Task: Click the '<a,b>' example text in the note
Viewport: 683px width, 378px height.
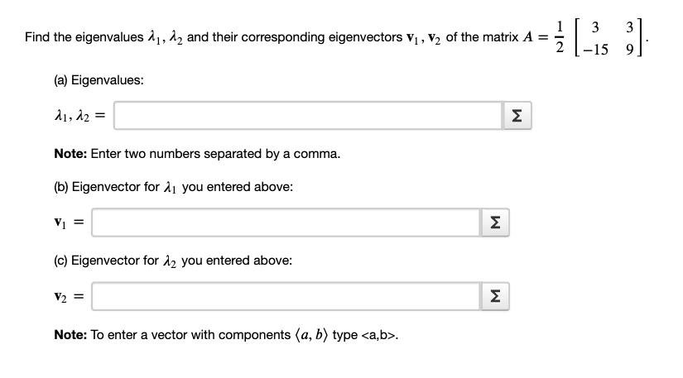Action: click(x=378, y=335)
